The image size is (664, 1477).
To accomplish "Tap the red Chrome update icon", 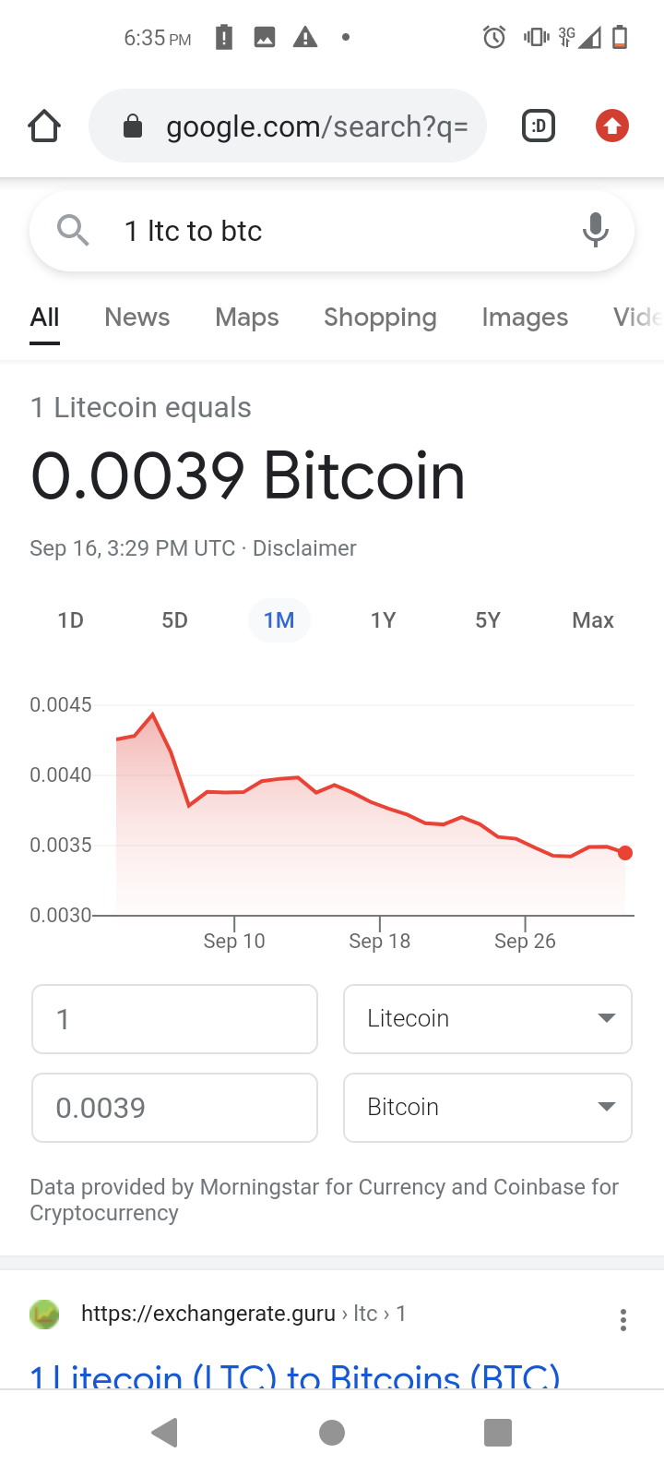I will pos(612,126).
